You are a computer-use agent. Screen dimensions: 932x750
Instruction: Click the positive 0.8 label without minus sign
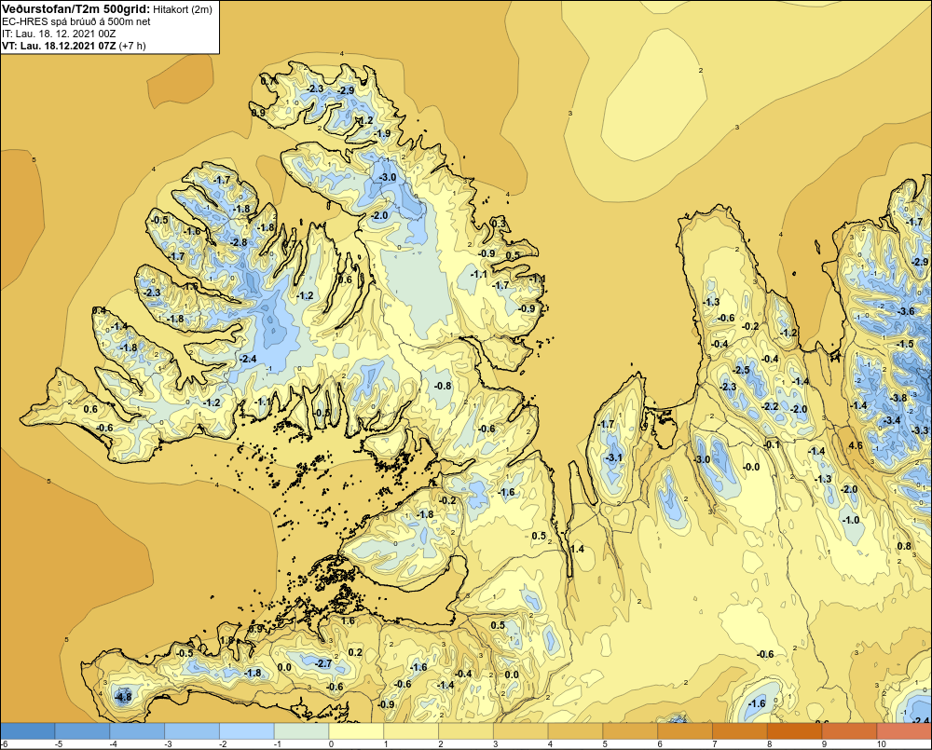[904, 546]
